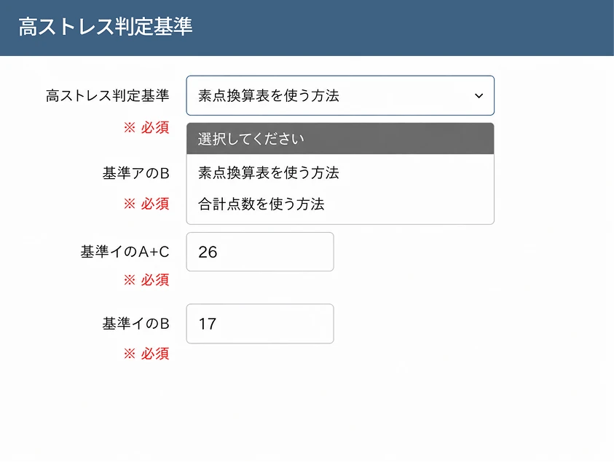Image resolution: width=614 pixels, height=462 pixels.
Task: Open the 素点換算表を使う方法 select box
Action: click(x=340, y=95)
